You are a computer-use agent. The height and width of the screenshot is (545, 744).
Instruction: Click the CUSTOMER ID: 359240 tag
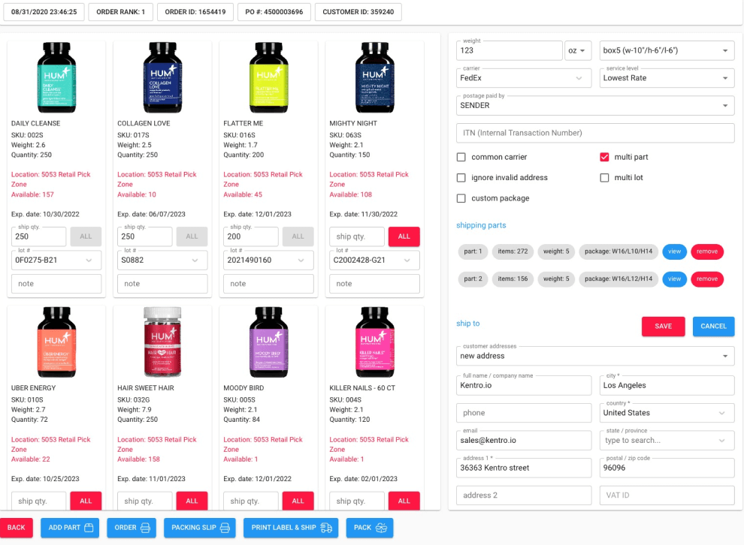tap(358, 12)
